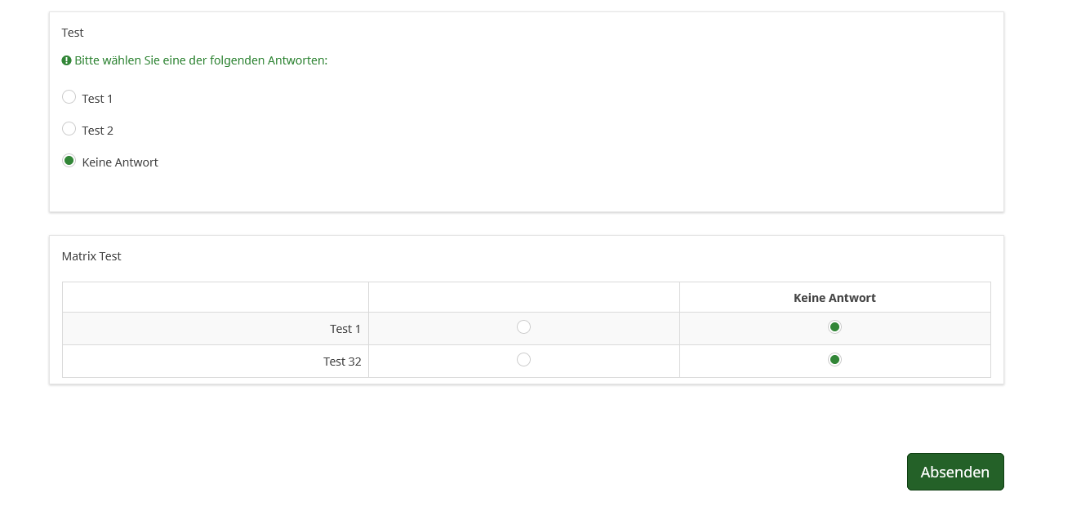
Task: Select Keine Antwort radio in the Test question
Action: 69,161
